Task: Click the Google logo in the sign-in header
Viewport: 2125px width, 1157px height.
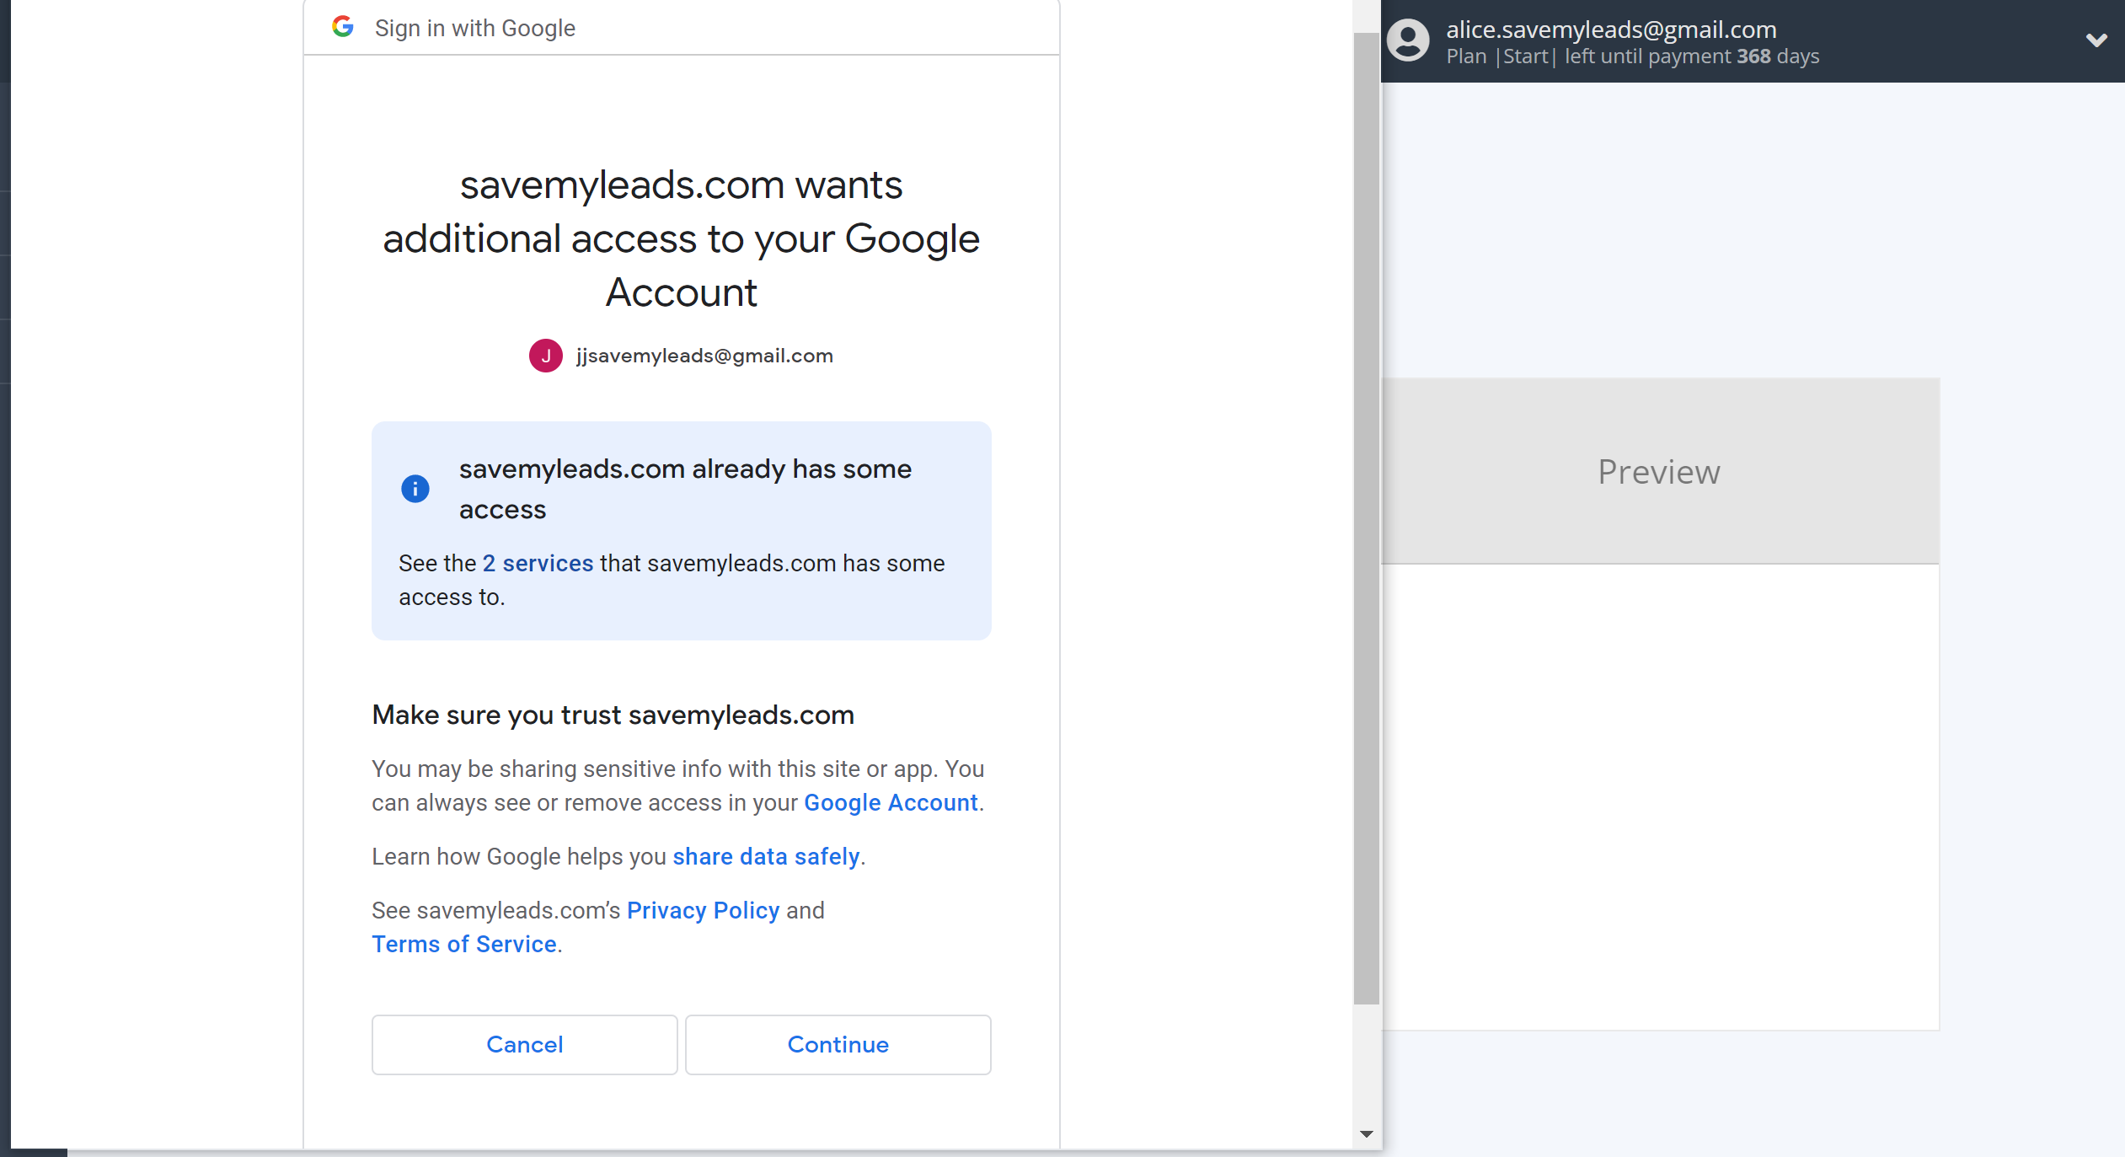Action: [x=343, y=27]
